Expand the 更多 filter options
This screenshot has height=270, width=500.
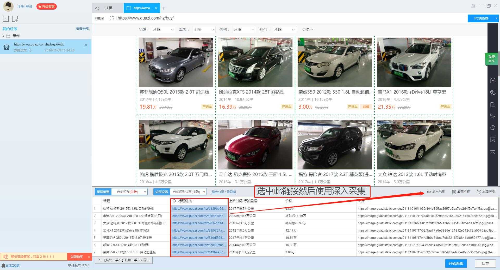tap(308, 30)
